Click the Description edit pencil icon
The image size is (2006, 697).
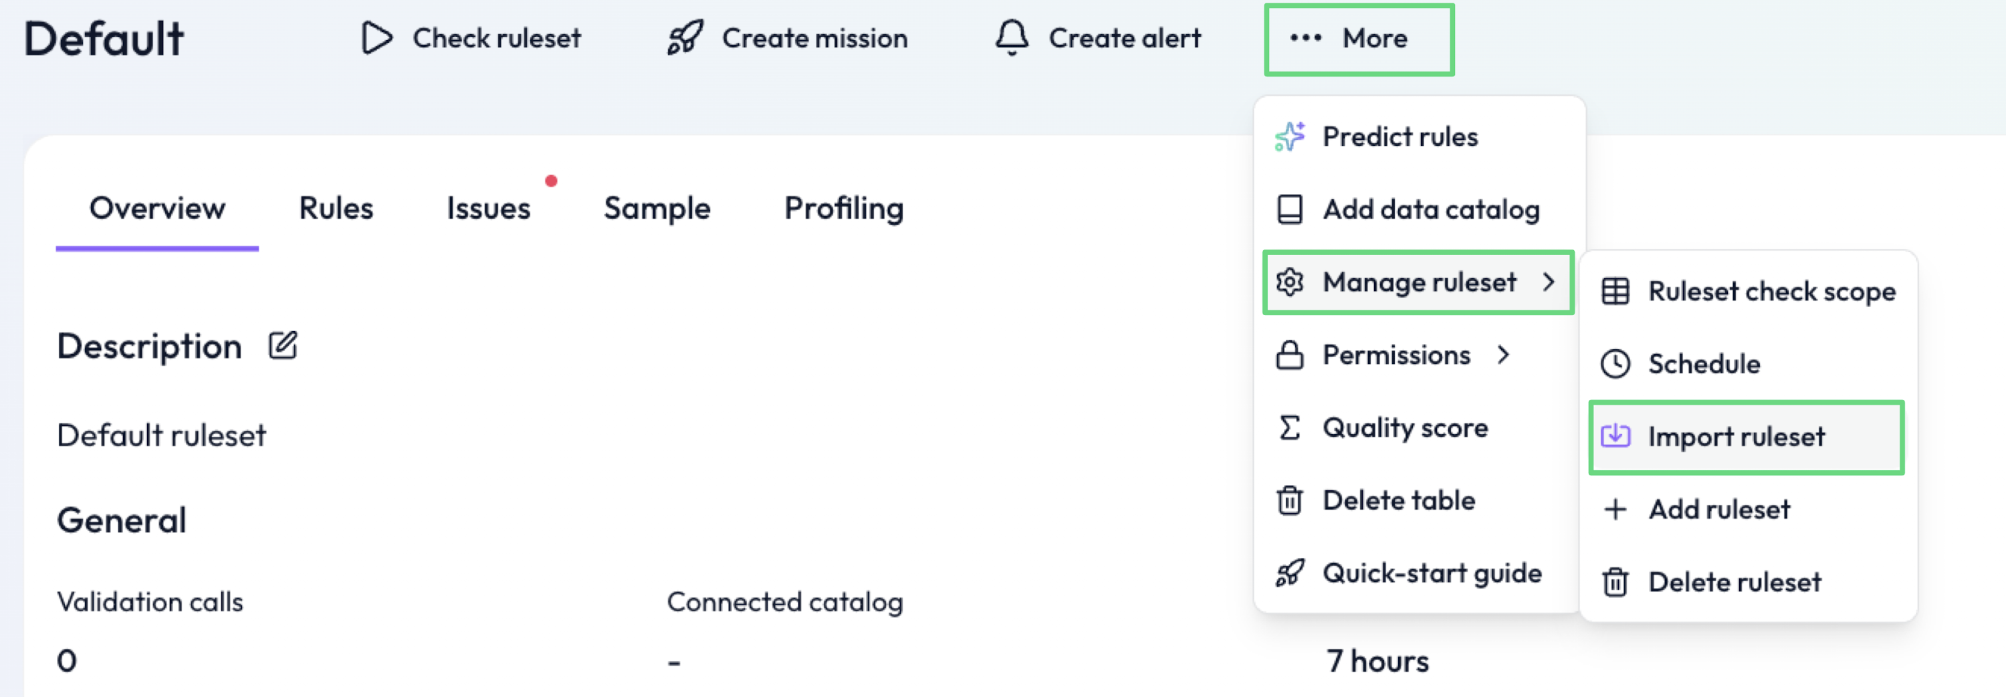click(283, 345)
